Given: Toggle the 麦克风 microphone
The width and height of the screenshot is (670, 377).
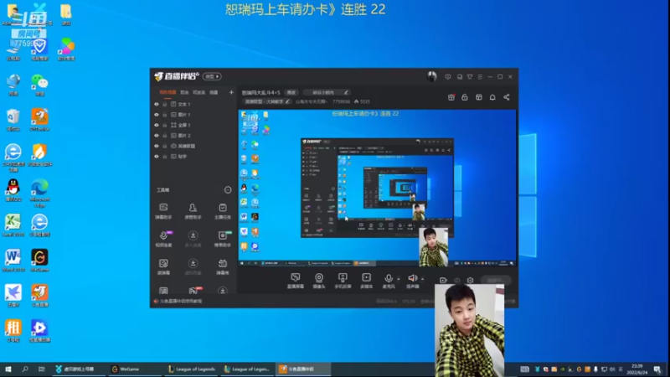Looking at the screenshot, I should tap(389, 281).
